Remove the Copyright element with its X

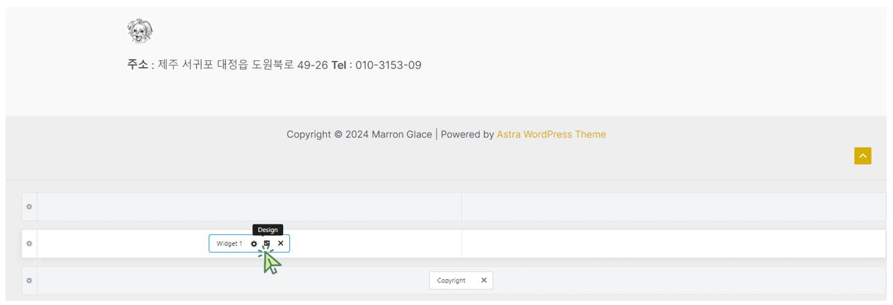tap(484, 281)
